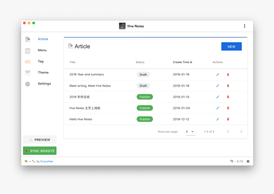The height and width of the screenshot is (194, 274).
Task: Open the Rows per page dropdown
Action: click(190, 132)
